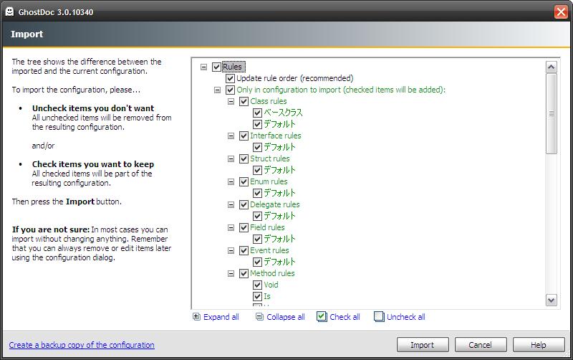Select the Delegate rules label
The image size is (573, 360).
pyautogui.click(x=275, y=204)
